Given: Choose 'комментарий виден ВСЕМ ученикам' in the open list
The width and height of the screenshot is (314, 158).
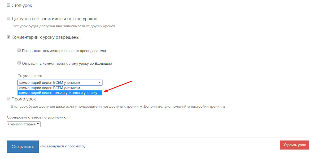Looking at the screenshot, I should (60, 88).
